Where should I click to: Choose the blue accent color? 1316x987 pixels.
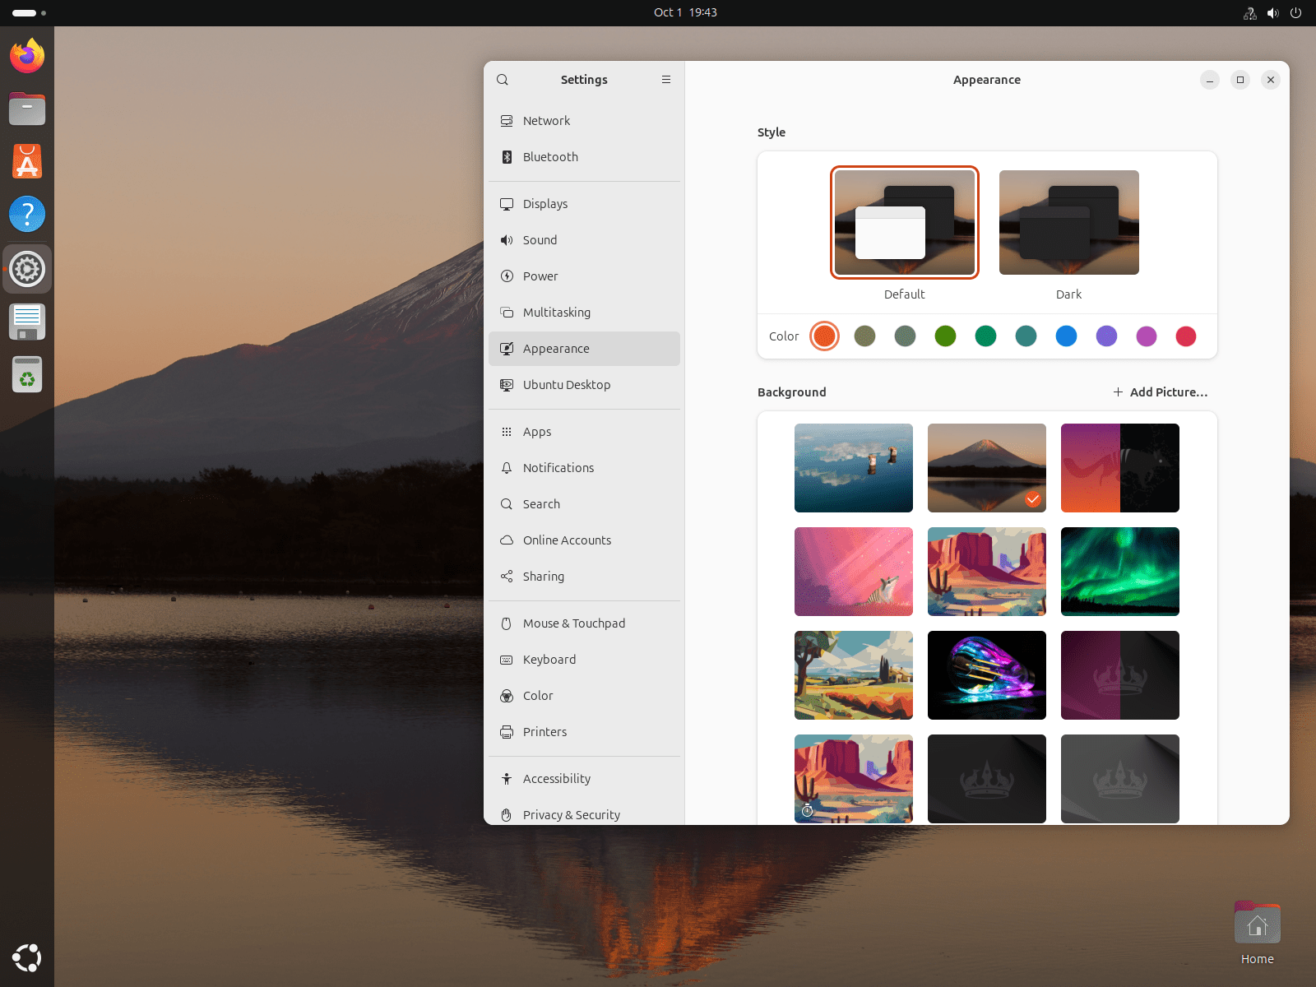pos(1066,336)
